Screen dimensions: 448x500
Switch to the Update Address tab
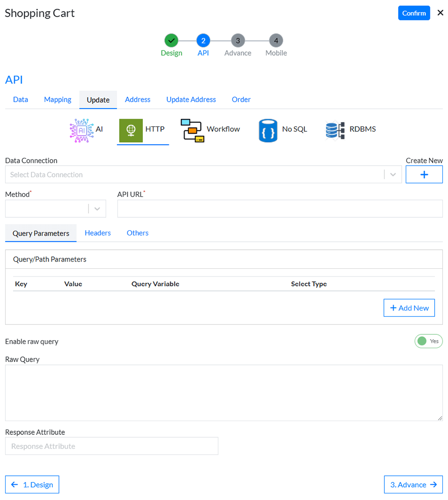coord(191,99)
